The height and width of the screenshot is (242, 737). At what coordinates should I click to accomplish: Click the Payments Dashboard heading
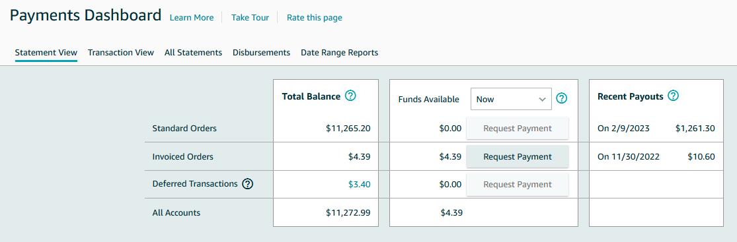tap(85, 15)
